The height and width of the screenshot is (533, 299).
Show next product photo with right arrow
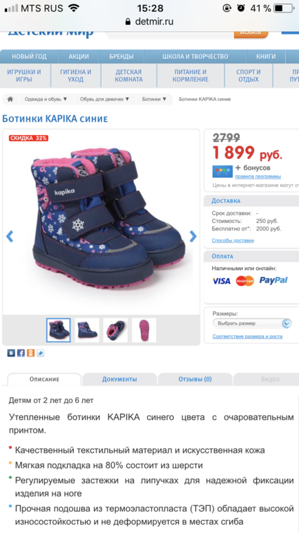[x=193, y=236]
